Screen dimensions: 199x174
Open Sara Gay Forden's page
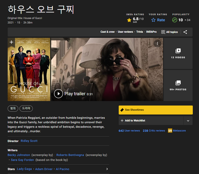22,160
